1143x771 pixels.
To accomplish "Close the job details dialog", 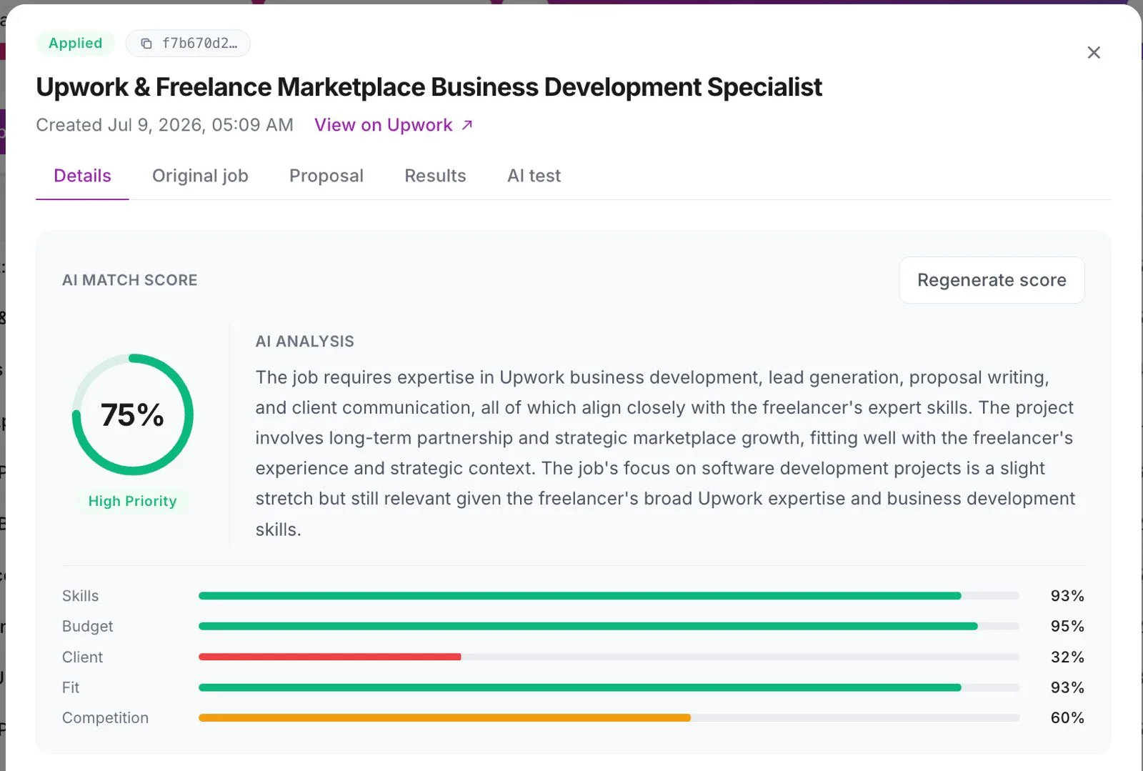I will 1093,52.
